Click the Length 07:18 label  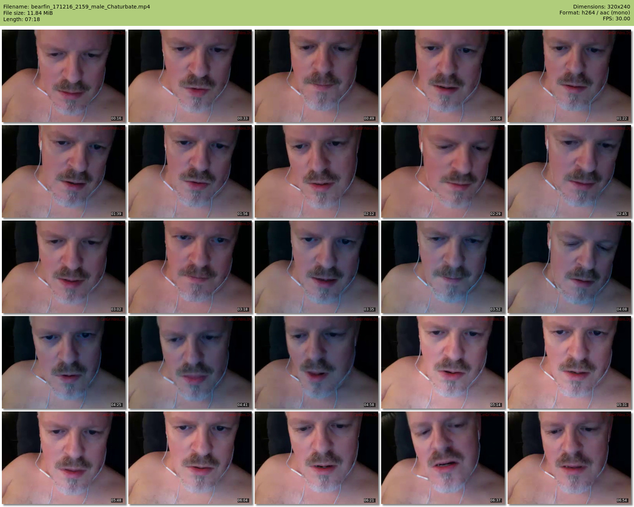[22, 19]
